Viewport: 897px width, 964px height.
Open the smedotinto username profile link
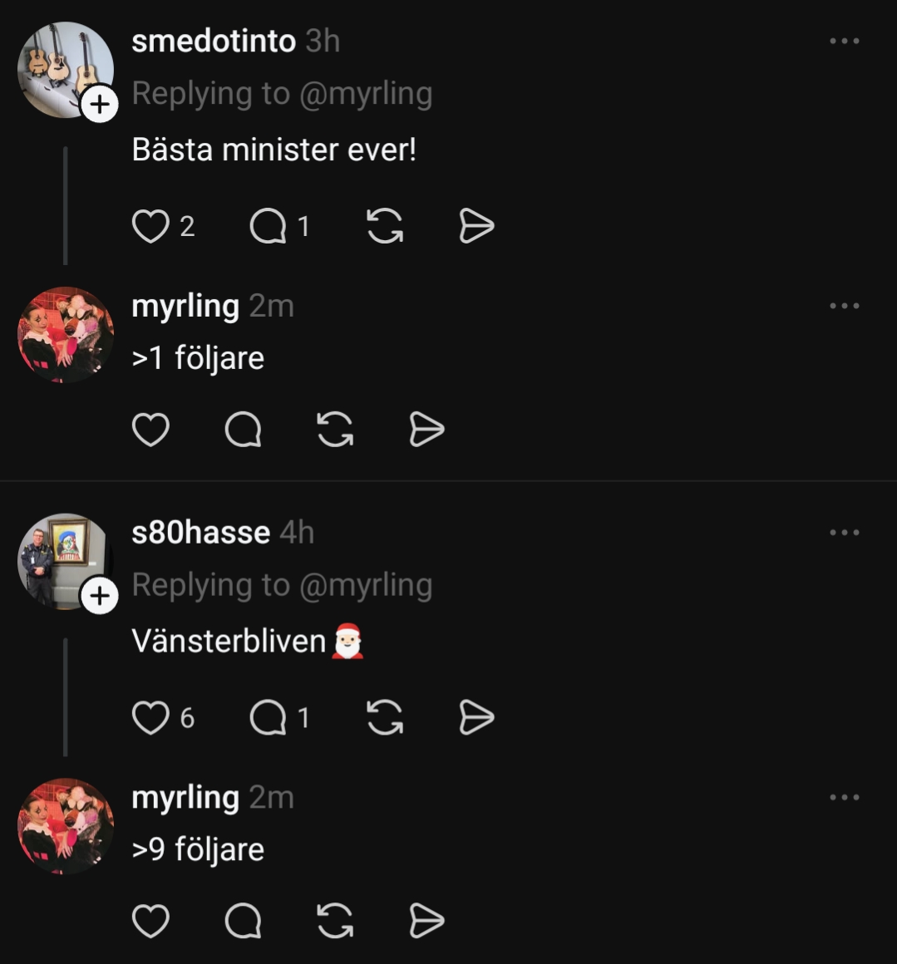point(214,41)
